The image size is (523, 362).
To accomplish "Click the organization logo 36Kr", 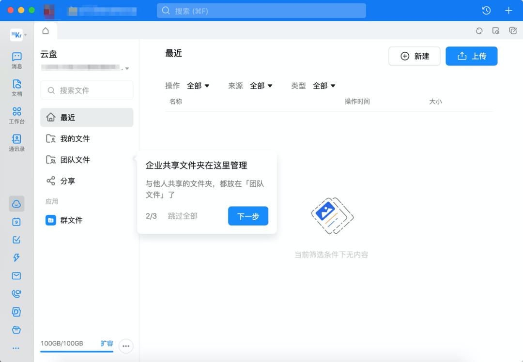I will click(x=16, y=35).
